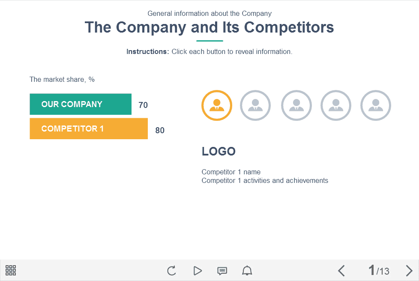Viewport: 419px width, 281px height.
Task: Click the replay slide icon
Action: pos(171,271)
